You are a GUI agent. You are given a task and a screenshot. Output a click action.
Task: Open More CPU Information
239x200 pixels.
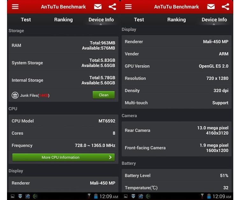[63, 157]
